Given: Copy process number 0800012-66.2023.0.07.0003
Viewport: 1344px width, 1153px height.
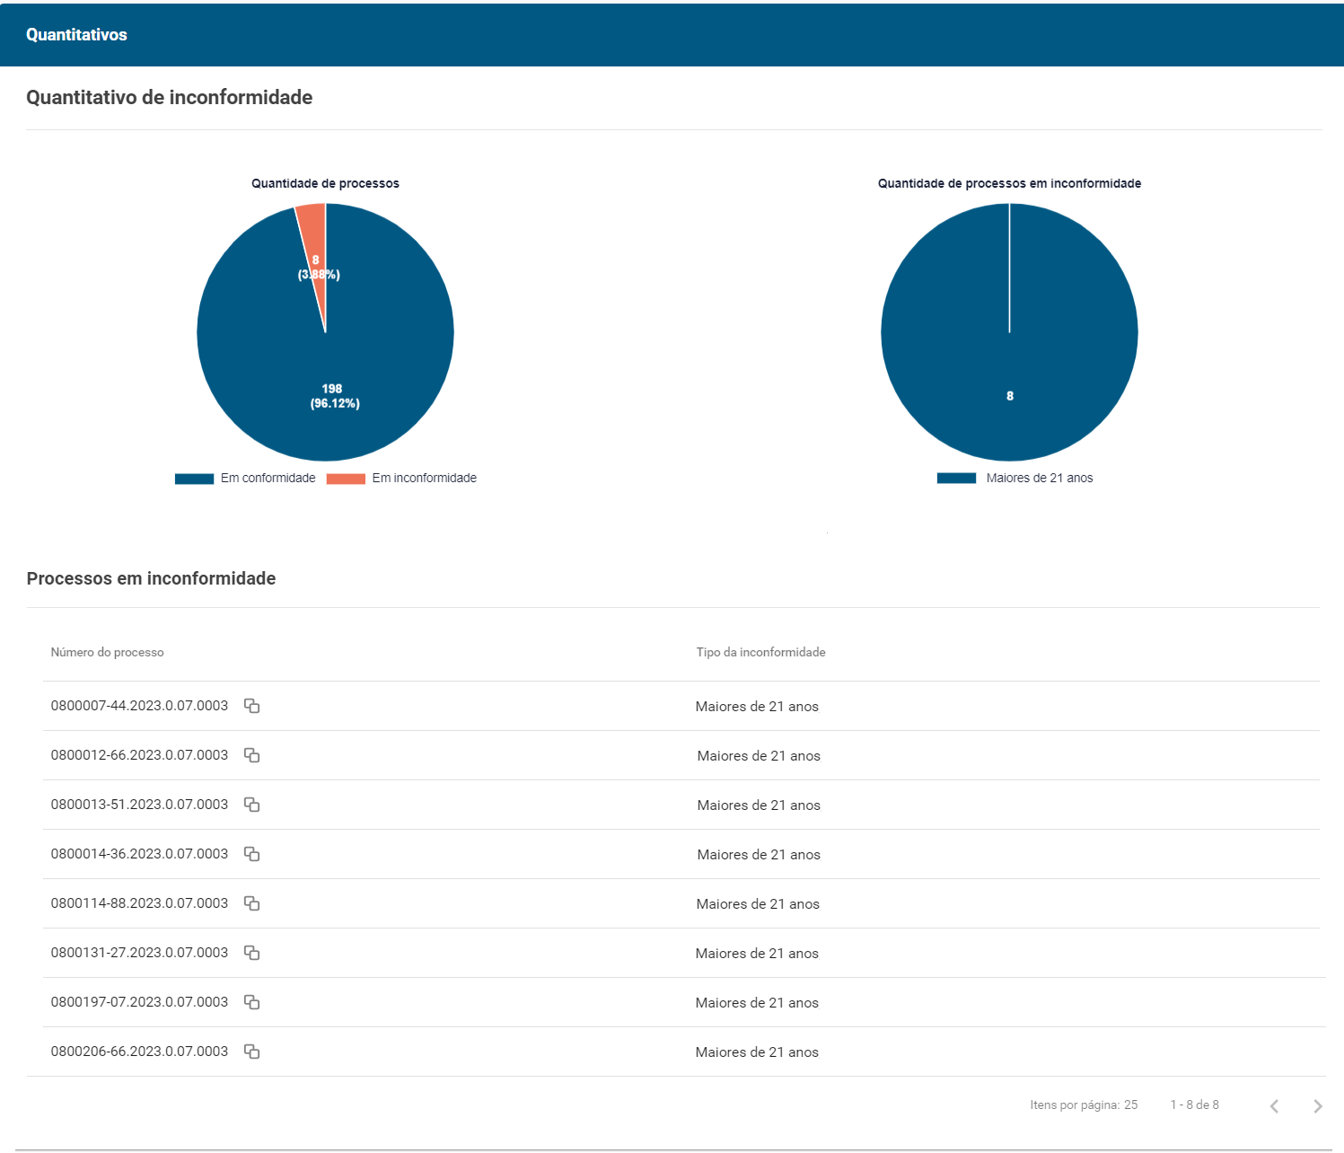Looking at the screenshot, I should [x=252, y=755].
